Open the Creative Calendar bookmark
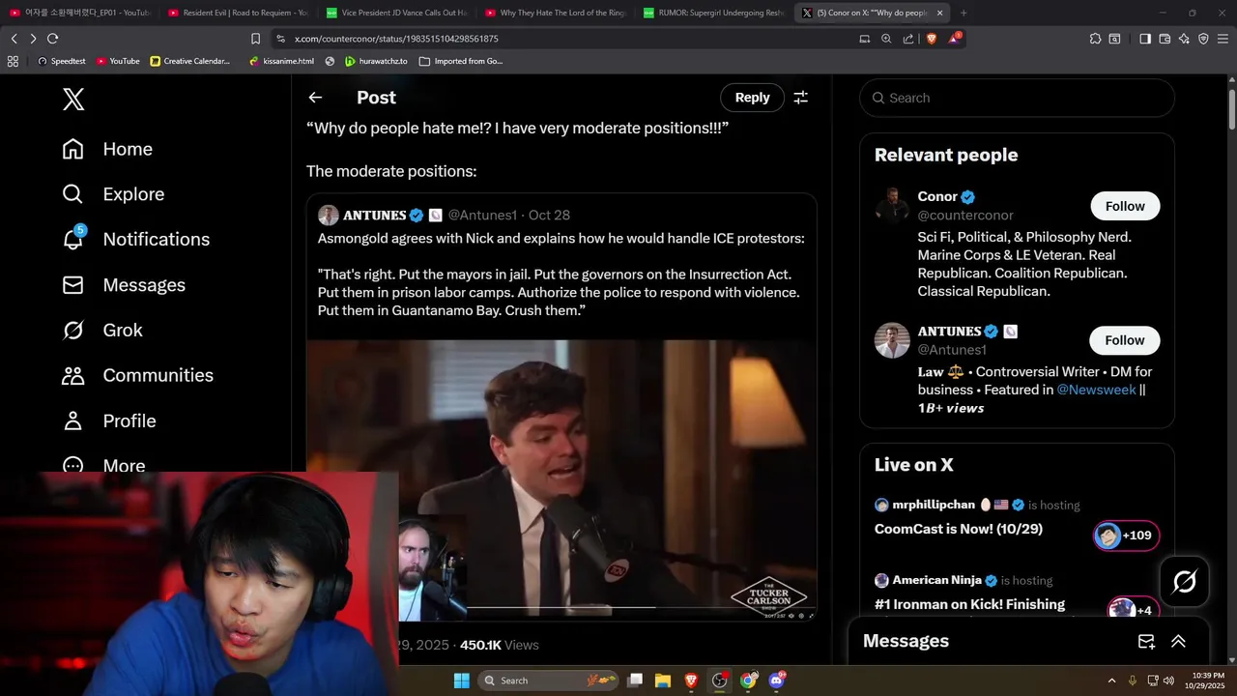1237x696 pixels. (190, 61)
